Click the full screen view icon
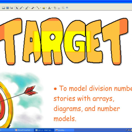132x132 pixels. pos(7,8)
